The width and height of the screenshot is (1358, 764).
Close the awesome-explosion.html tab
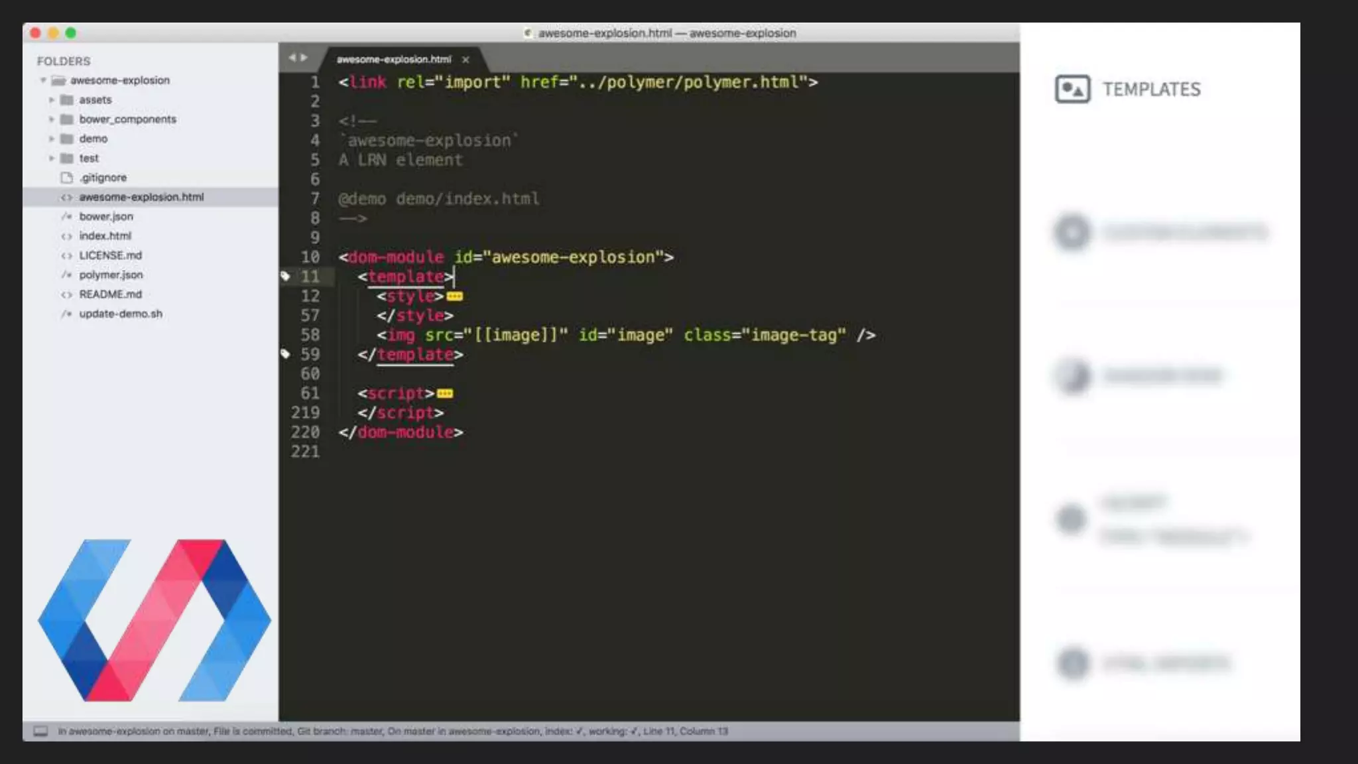(x=465, y=60)
